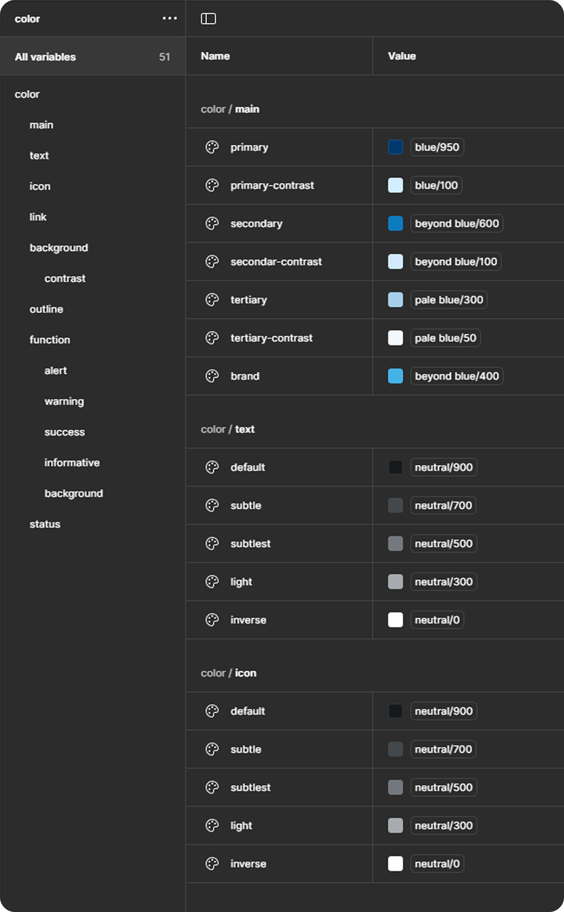Open the main group in sidebar

tap(41, 125)
